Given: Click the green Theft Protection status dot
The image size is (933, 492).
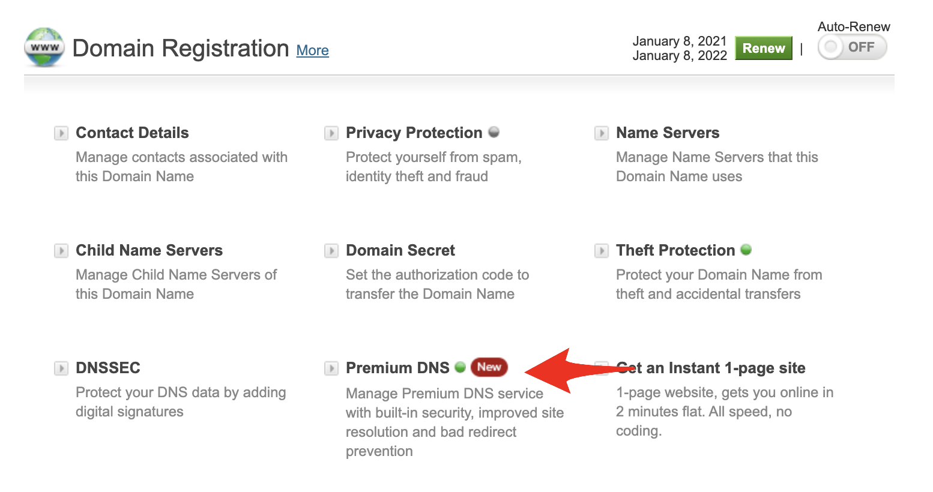Looking at the screenshot, I should click(x=746, y=250).
